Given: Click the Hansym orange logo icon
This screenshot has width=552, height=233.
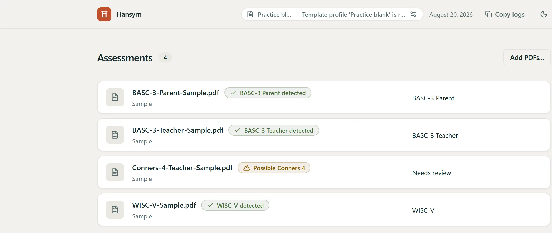Looking at the screenshot, I should 104,14.
